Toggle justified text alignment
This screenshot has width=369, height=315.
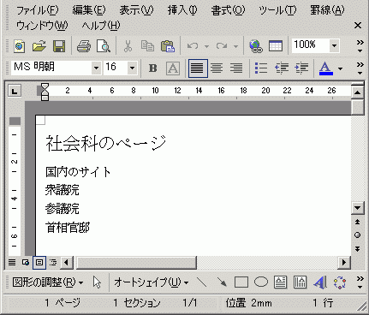pyautogui.click(x=198, y=68)
